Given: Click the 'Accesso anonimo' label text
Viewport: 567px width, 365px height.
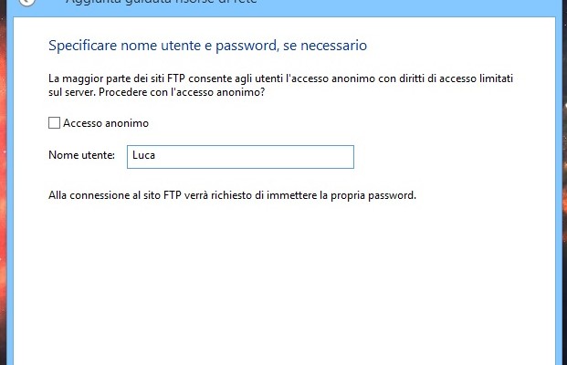Looking at the screenshot, I should (x=106, y=123).
